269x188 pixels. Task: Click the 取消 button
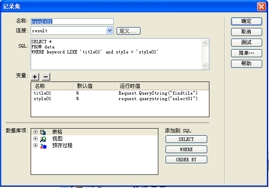246,32
